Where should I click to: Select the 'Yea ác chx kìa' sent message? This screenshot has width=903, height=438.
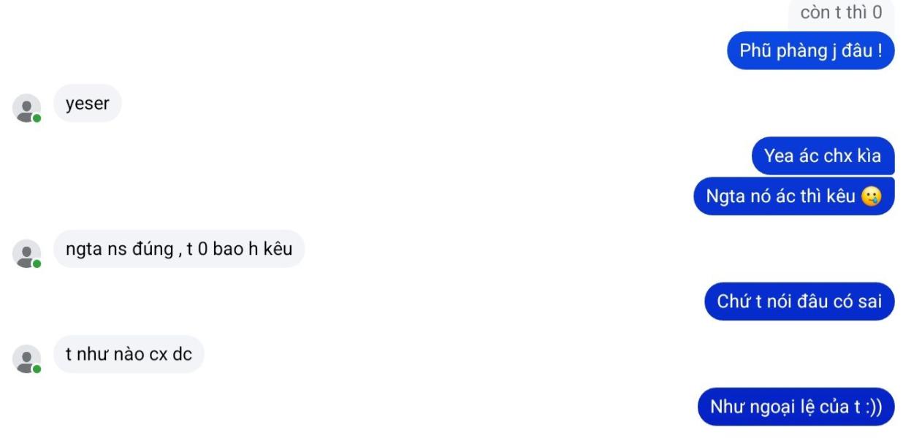point(823,155)
